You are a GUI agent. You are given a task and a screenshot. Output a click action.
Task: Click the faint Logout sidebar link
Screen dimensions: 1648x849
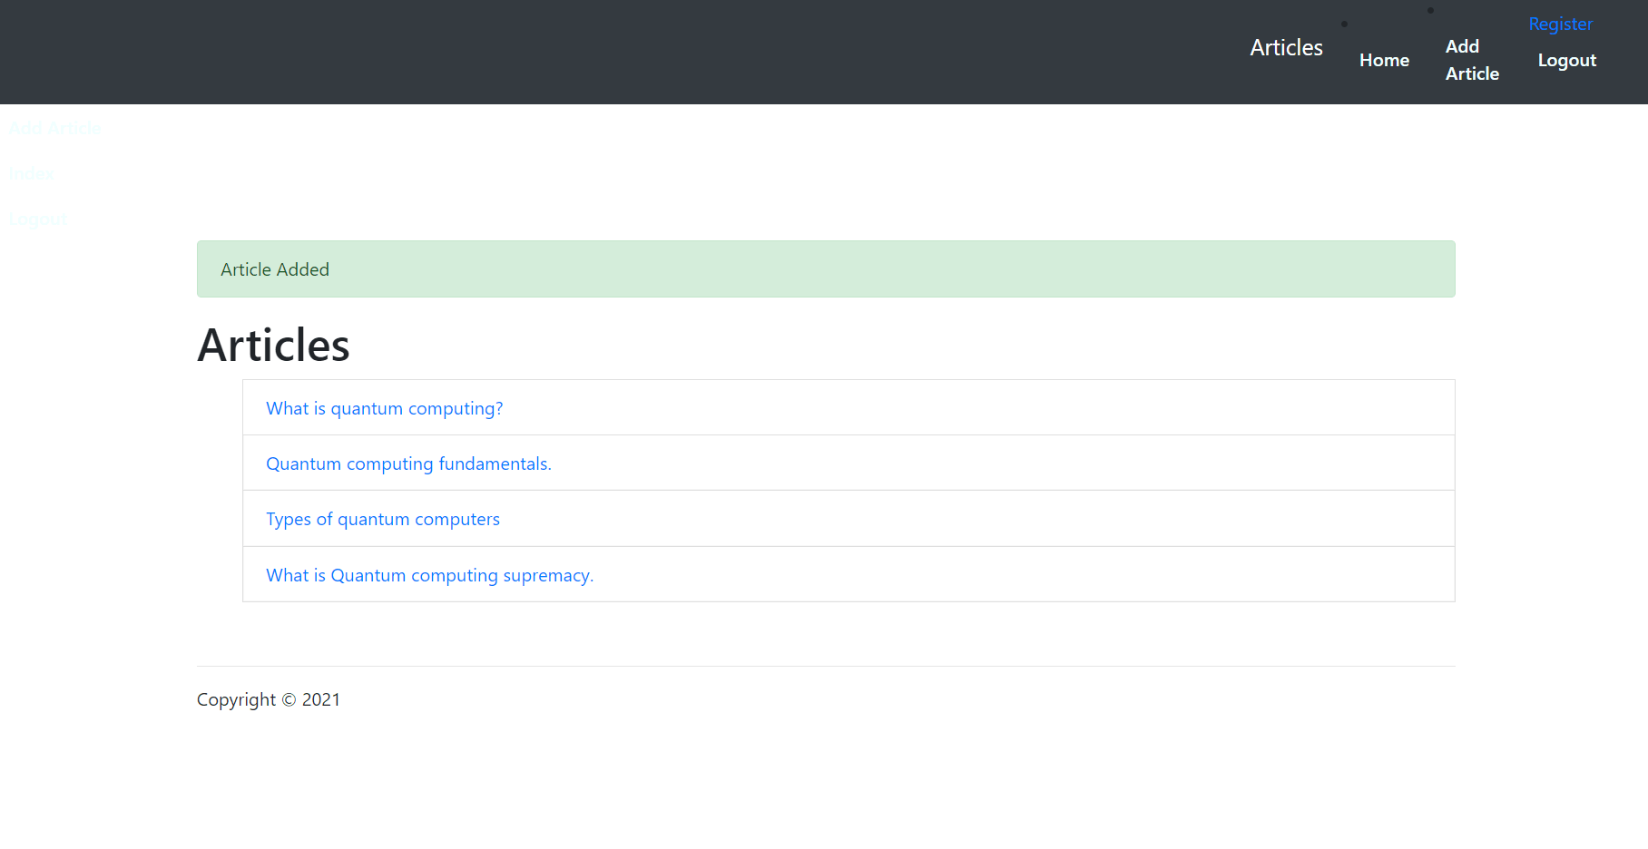(37, 220)
